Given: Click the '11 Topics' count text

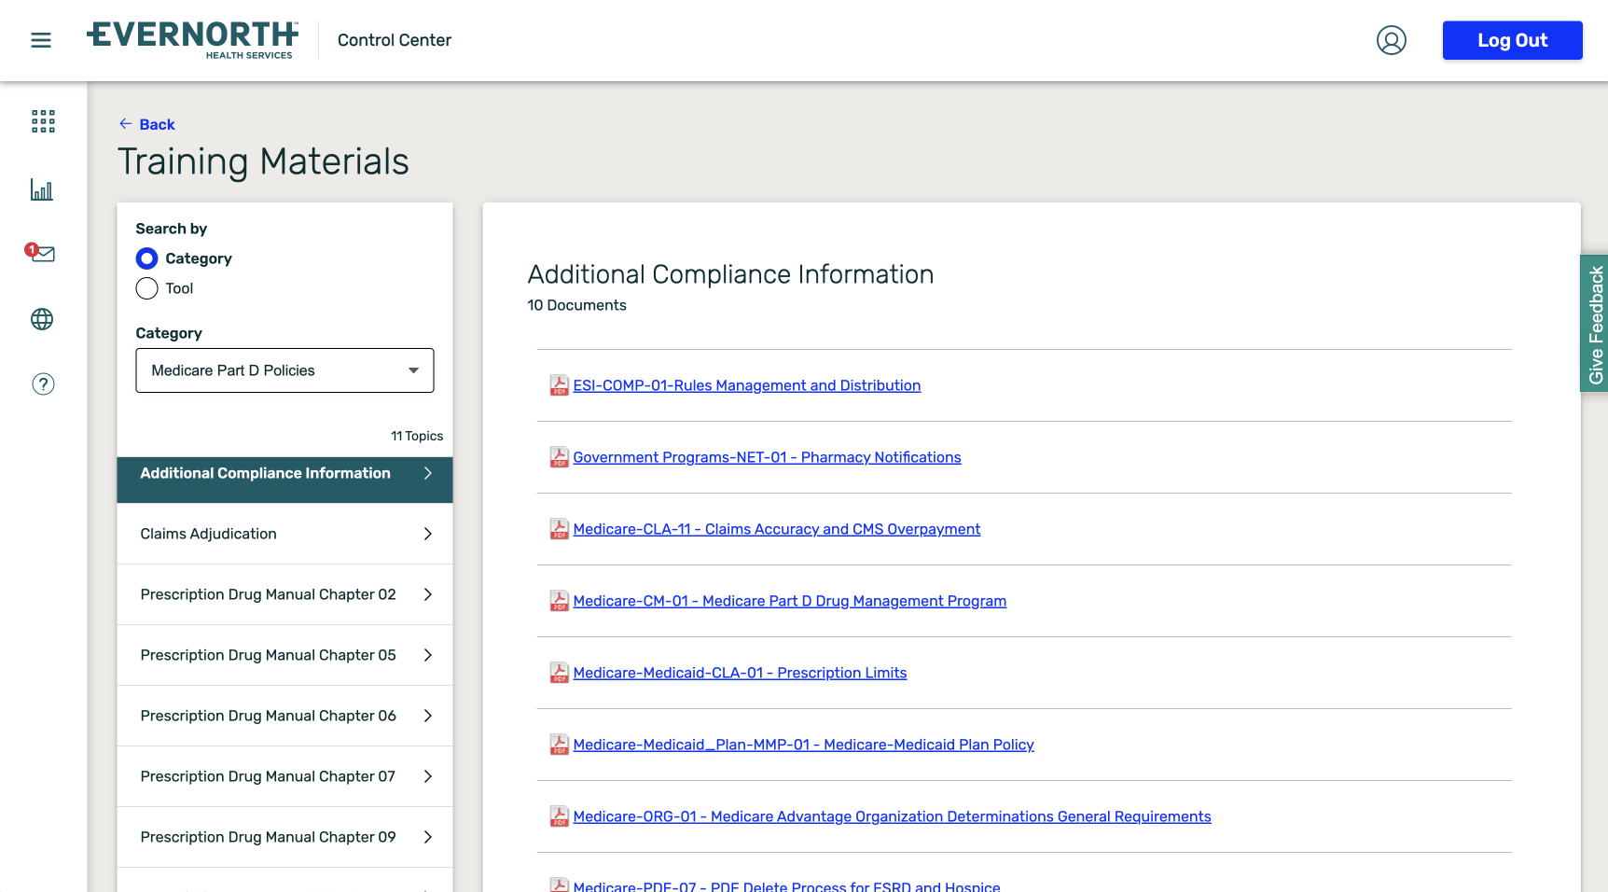Looking at the screenshot, I should 417,436.
